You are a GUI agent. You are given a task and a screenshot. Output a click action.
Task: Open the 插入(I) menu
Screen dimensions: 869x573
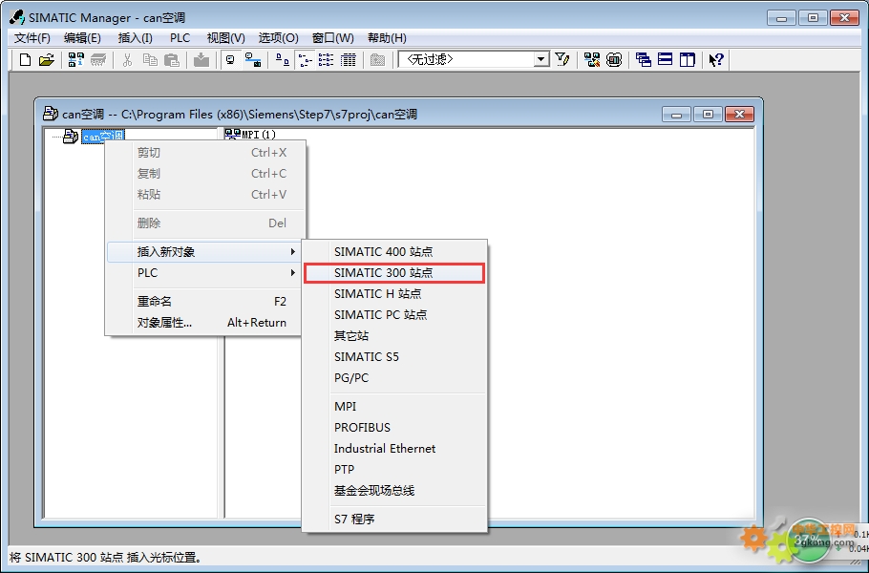point(135,37)
